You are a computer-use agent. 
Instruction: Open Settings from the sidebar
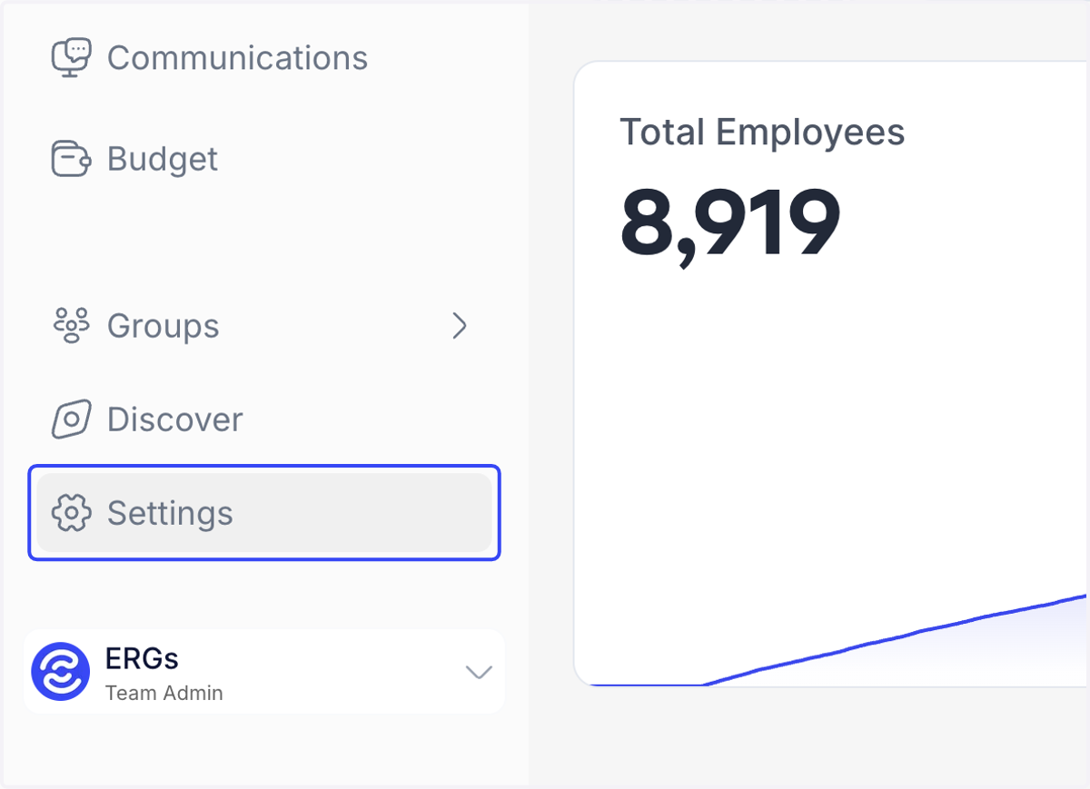[264, 513]
